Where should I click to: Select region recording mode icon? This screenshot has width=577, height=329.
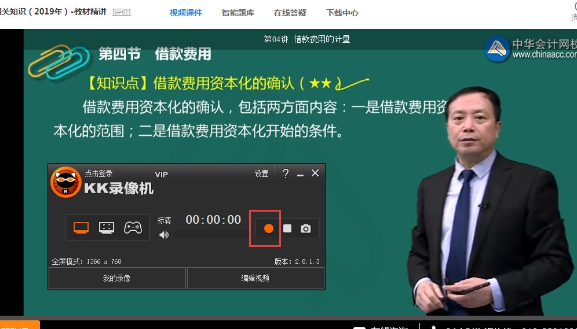pos(107,228)
